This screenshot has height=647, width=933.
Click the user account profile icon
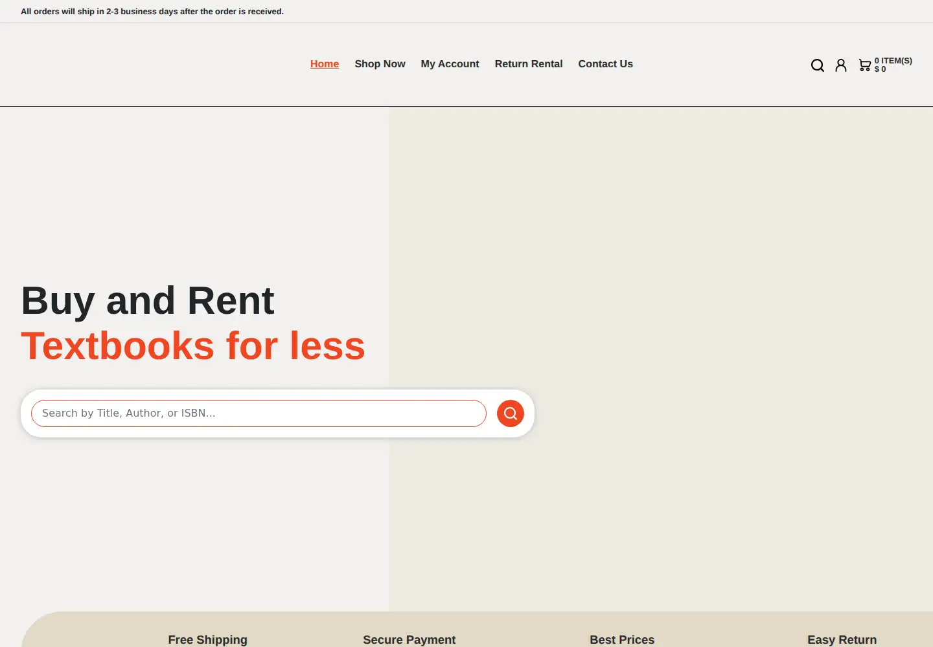(841, 65)
